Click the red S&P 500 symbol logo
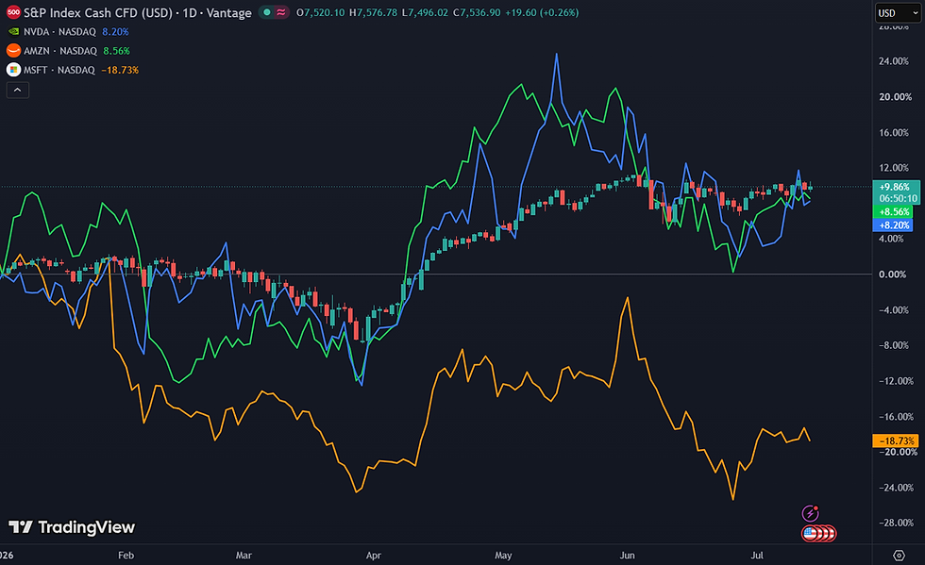 [13, 12]
